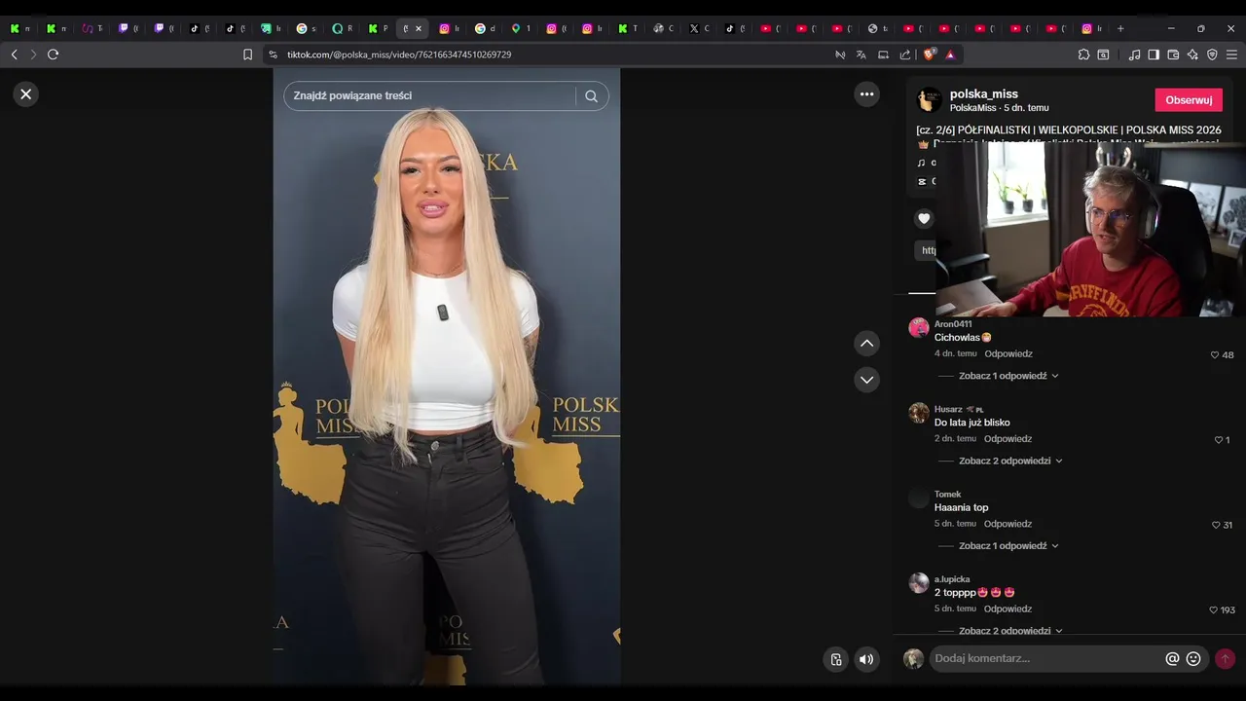Image resolution: width=1246 pixels, height=701 pixels.
Task: Close the active TikTok browser tab
Action: coord(419,28)
